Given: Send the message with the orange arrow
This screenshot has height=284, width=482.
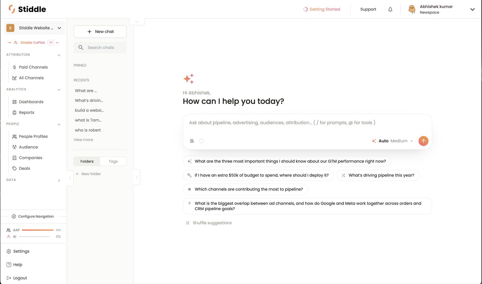Looking at the screenshot, I should (x=423, y=141).
